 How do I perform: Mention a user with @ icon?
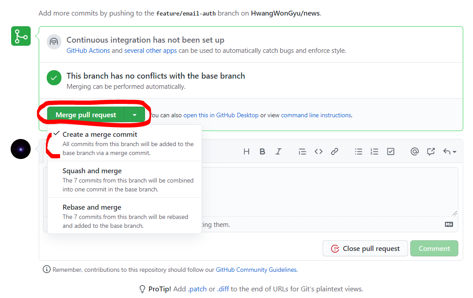pyautogui.click(x=414, y=151)
